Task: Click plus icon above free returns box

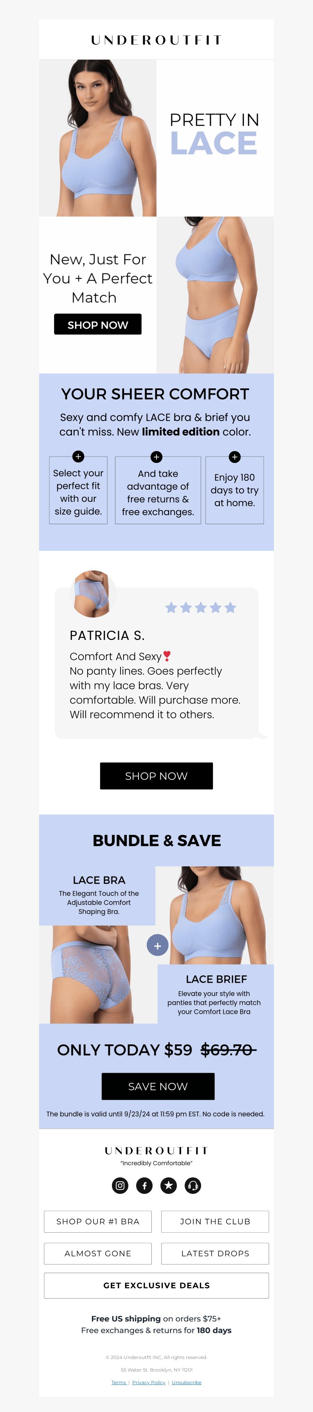Action: coord(157,457)
